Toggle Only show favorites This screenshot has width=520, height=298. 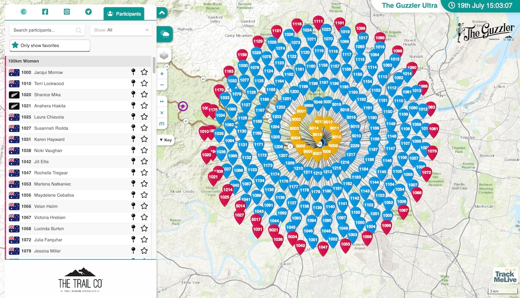pyautogui.click(x=50, y=46)
